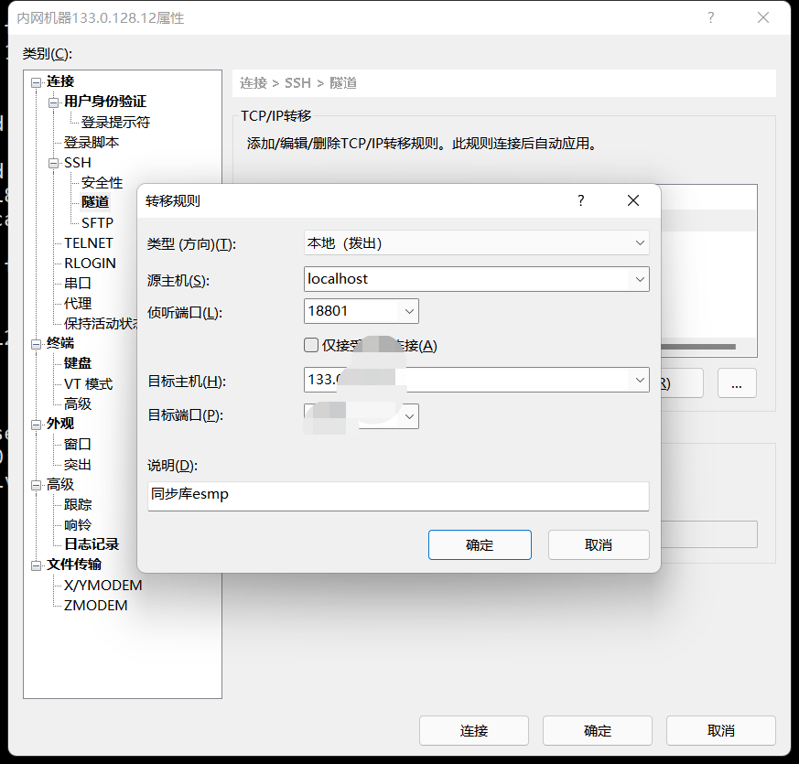Screen dimensions: 799x764
Task: Open the 源主机 dropdown
Action: (x=641, y=278)
